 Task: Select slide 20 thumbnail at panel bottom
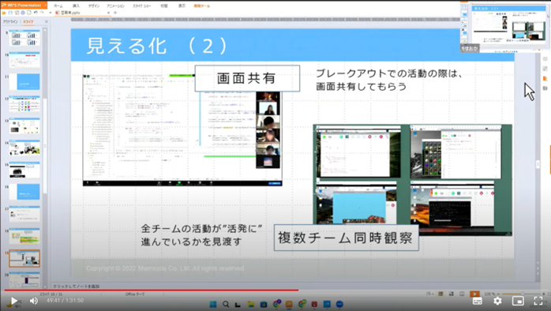pos(24,279)
